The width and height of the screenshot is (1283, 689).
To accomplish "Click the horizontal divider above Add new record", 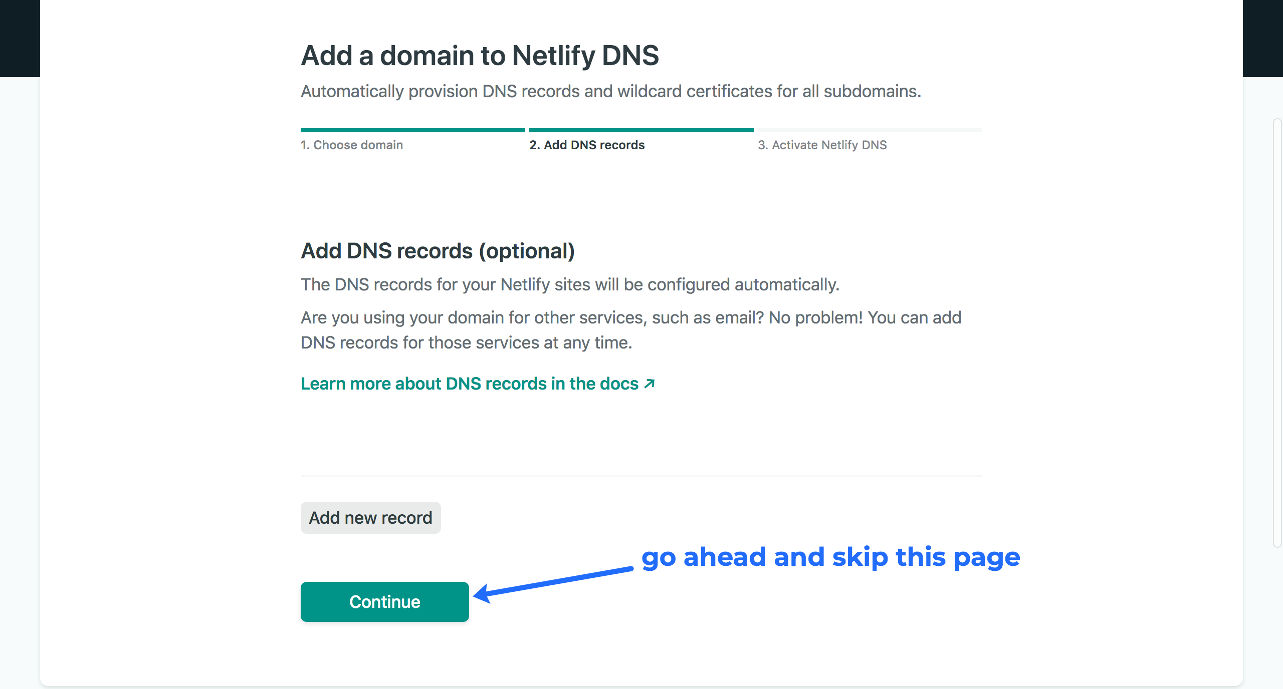I will (x=641, y=476).
